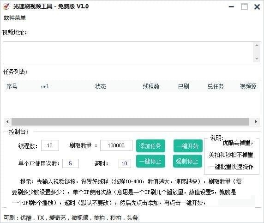Click the 一键批量快速操作 text
Screen dimensions: 264x223
(x=231, y=167)
